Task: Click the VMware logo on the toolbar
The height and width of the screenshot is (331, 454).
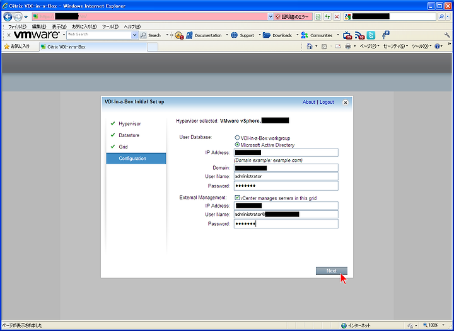Action: [37, 35]
